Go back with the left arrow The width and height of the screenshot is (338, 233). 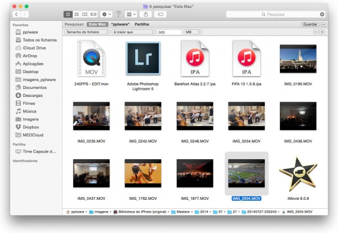(16, 14)
